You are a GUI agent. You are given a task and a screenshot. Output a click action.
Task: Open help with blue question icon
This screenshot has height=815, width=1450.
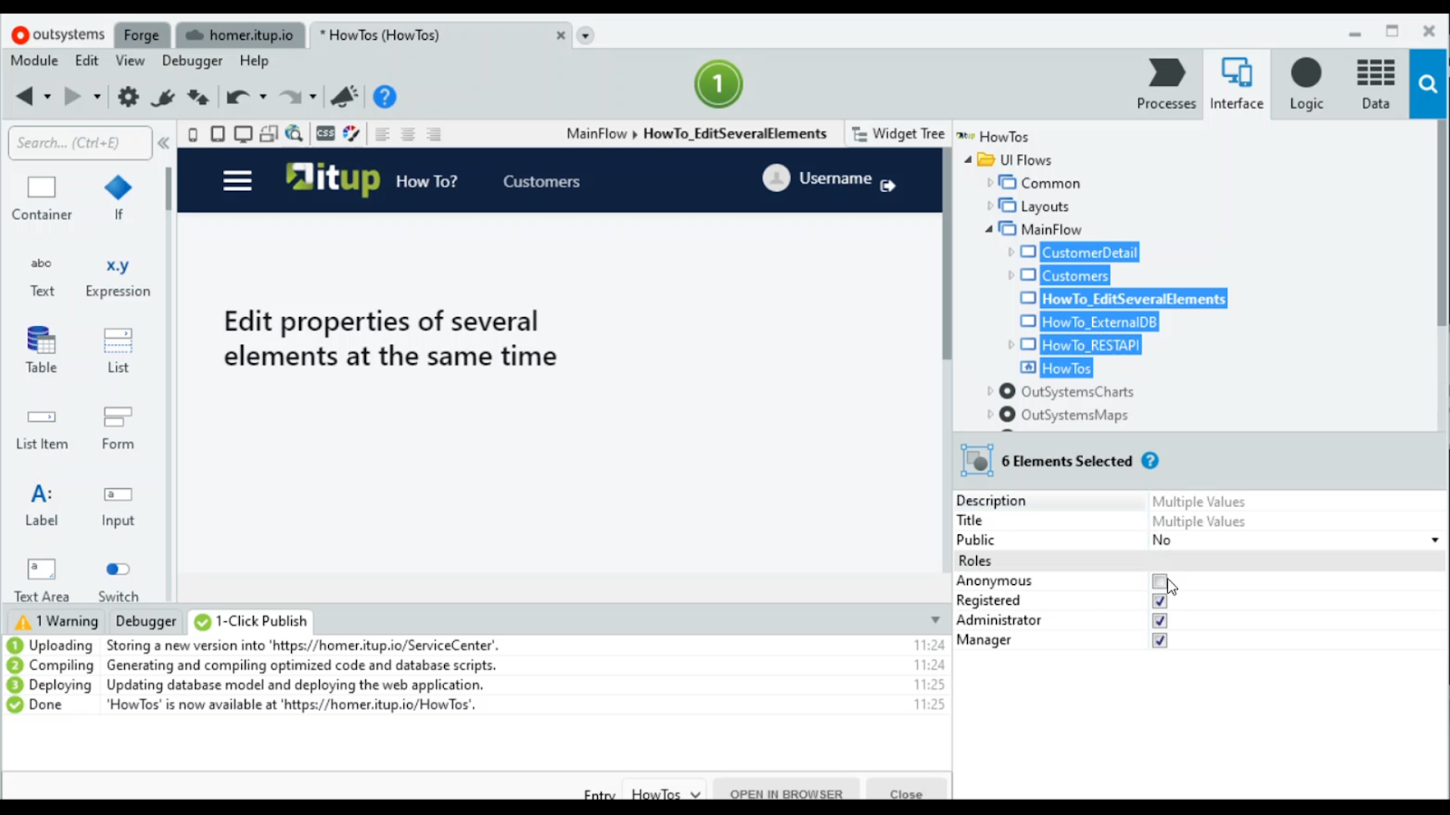point(384,97)
